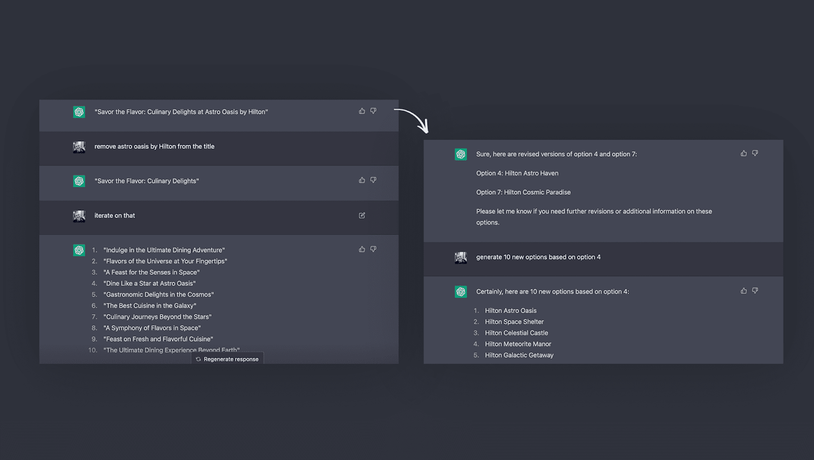Select "Hilton Celestial Castle" list item

click(516, 333)
